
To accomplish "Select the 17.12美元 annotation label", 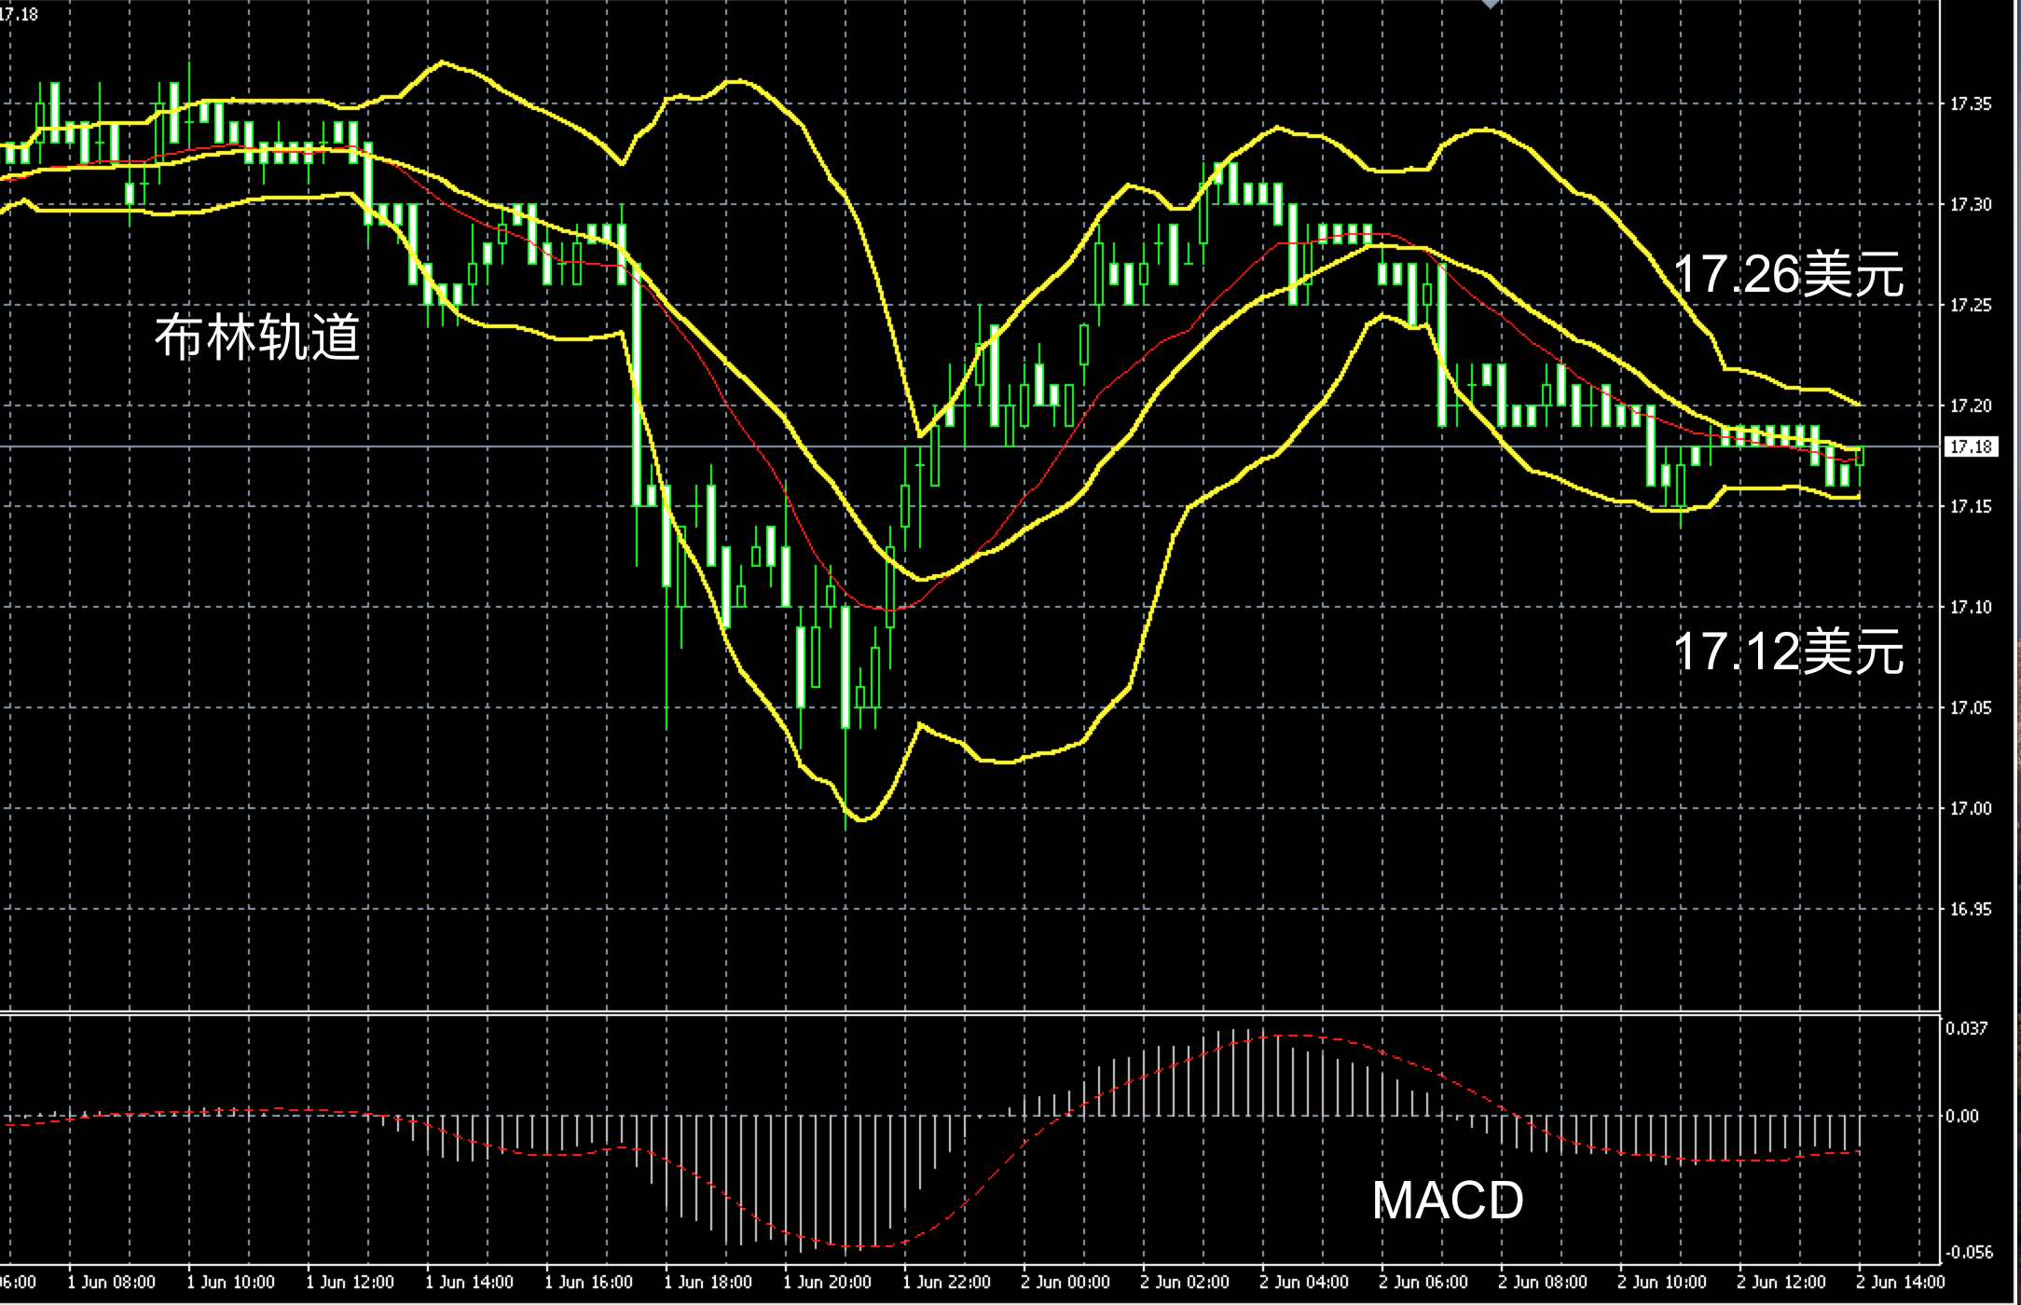I will (1789, 652).
